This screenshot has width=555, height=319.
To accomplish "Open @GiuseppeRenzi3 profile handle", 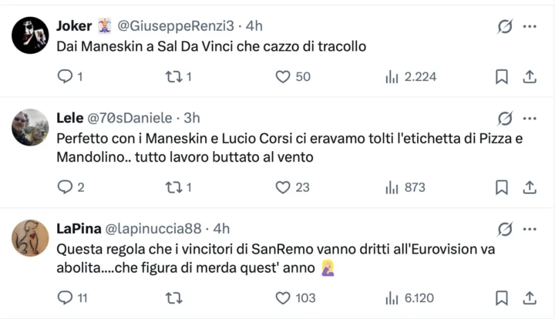I will [x=176, y=26].
